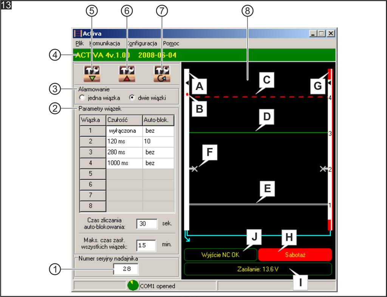Click the auto-blocking counting time field (30)
This screenshot has width=387, height=297.
tap(147, 224)
